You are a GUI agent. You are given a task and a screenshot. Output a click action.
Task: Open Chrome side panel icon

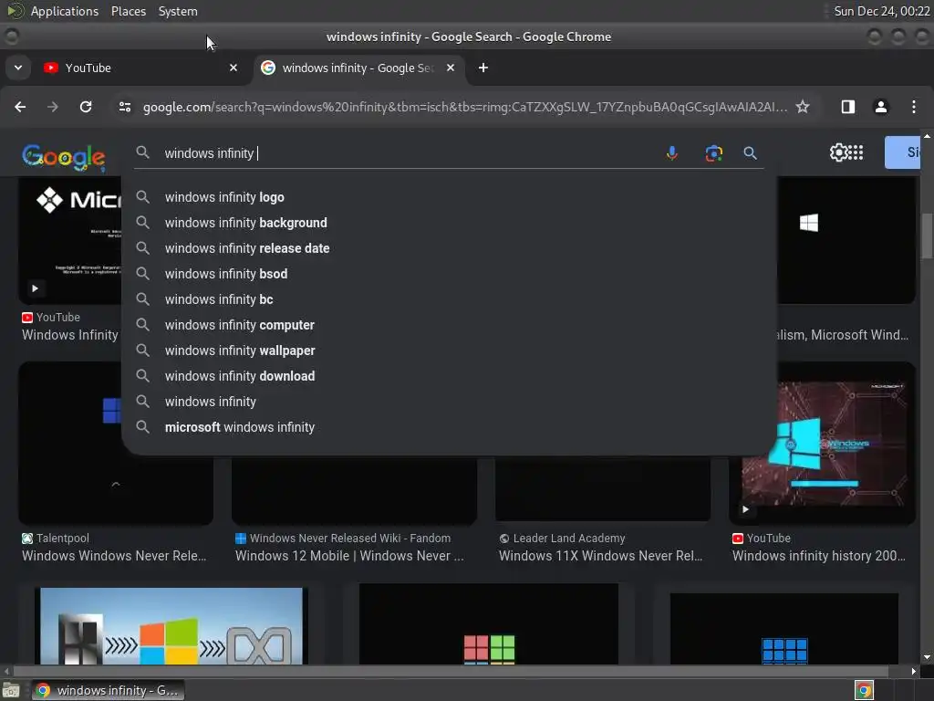(x=847, y=107)
